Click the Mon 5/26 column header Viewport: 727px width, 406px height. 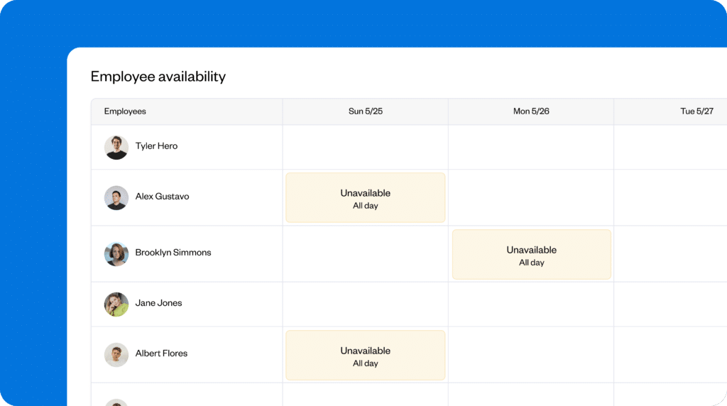pyautogui.click(x=531, y=111)
